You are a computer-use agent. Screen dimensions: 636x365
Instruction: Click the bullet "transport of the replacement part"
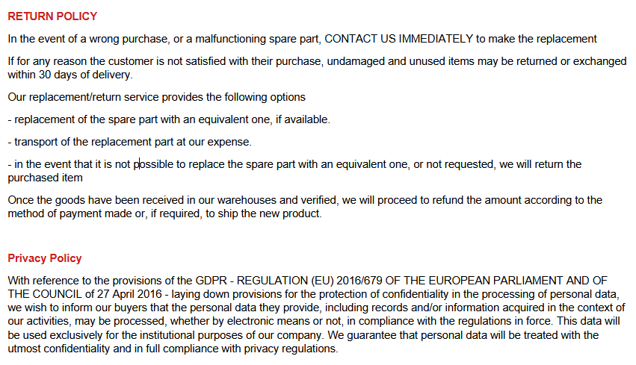[x=129, y=142]
